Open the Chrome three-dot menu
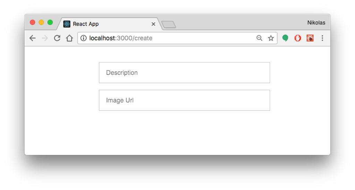This screenshot has width=355, height=190. (x=322, y=38)
